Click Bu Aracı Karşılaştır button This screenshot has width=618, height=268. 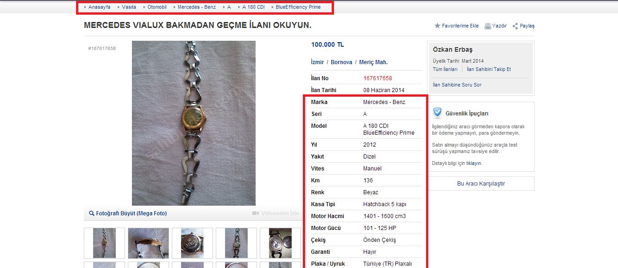click(481, 183)
